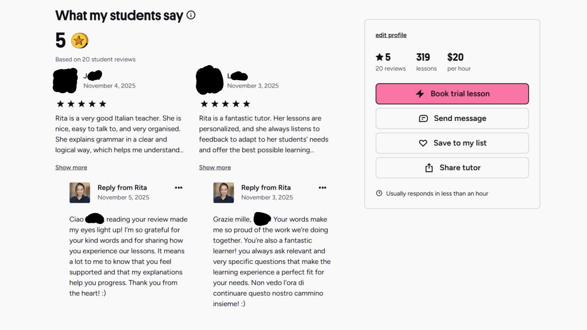Click the gold star rating badge
The width and height of the screenshot is (587, 330).
point(79,40)
